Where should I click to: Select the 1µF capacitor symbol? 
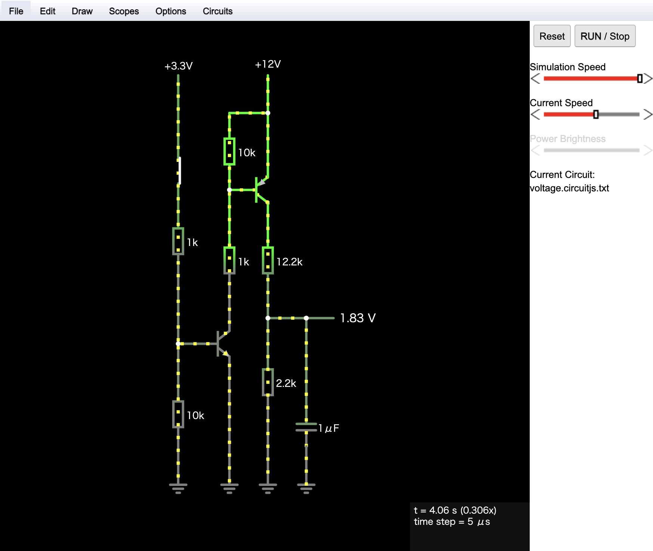306,427
